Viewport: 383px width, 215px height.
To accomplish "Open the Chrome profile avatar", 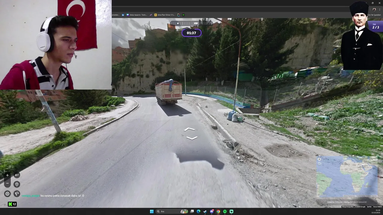I will point(374,10).
